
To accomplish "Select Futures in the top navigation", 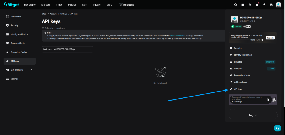I will click(72, 5).
